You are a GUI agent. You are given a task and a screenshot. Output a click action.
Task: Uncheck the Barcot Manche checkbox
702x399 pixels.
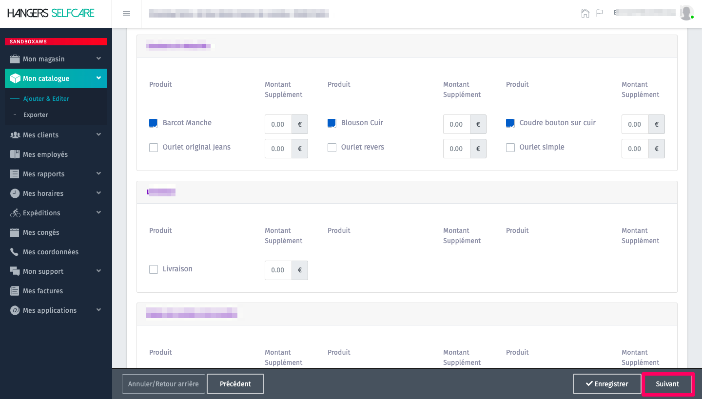point(154,123)
